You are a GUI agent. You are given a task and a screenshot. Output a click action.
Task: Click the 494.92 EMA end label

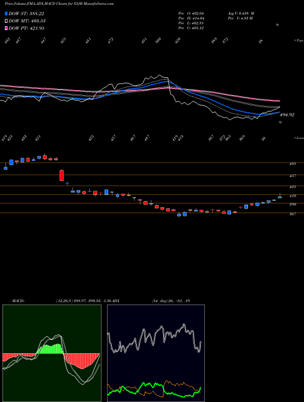[x=287, y=115]
